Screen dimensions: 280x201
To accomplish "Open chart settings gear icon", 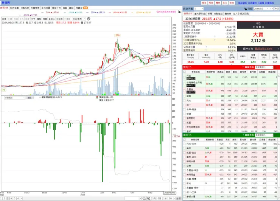I will [x=89, y=19].
